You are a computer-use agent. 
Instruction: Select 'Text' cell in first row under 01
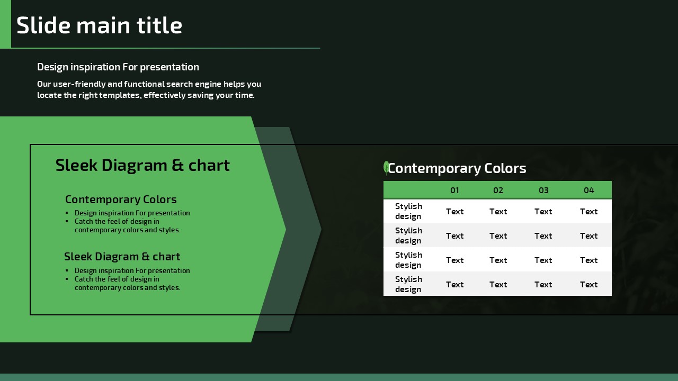tap(454, 212)
